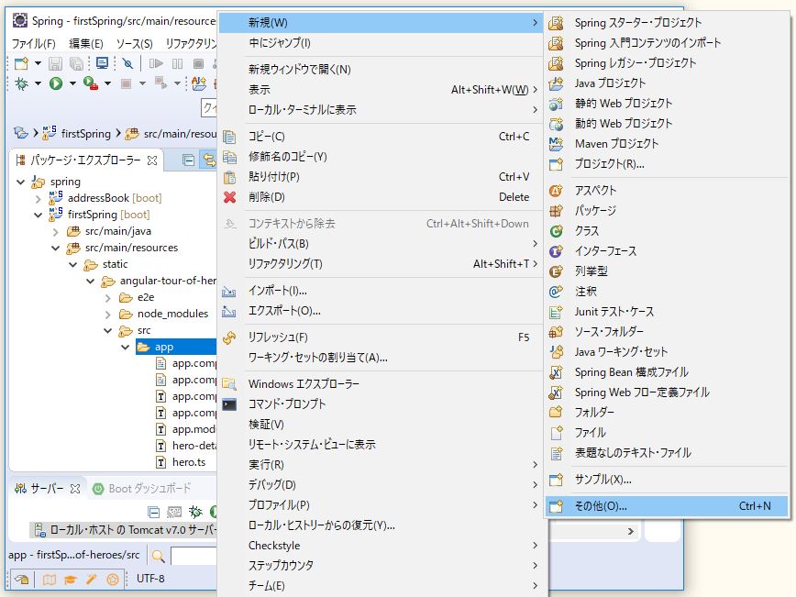Viewport: 796px width, 597px height.
Task: Click the Annotation (注釈) @ icon
Action: (x=556, y=292)
